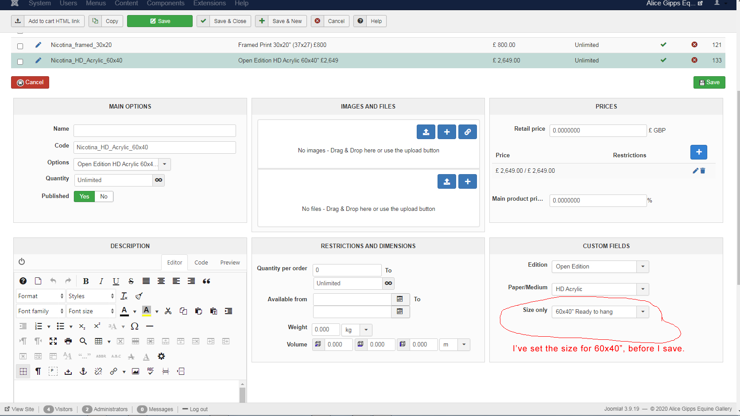Click the red Cancel button below the list
This screenshot has width=740, height=416.
tap(30, 82)
